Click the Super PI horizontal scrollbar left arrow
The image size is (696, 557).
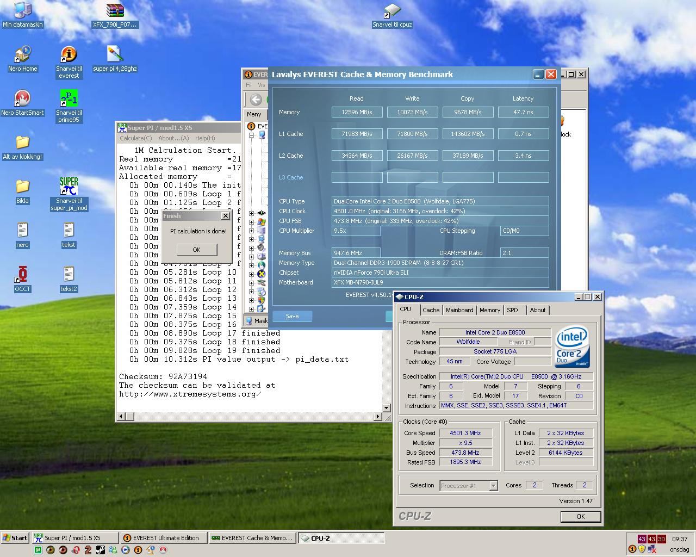(x=121, y=417)
